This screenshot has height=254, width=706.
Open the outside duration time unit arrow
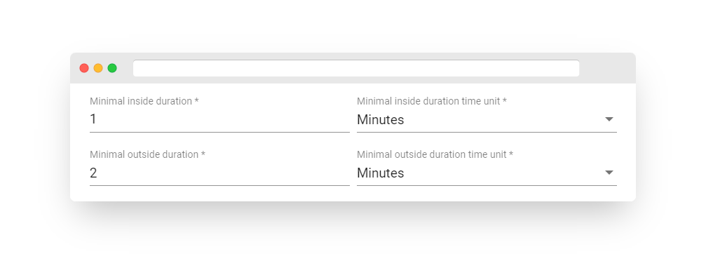609,173
